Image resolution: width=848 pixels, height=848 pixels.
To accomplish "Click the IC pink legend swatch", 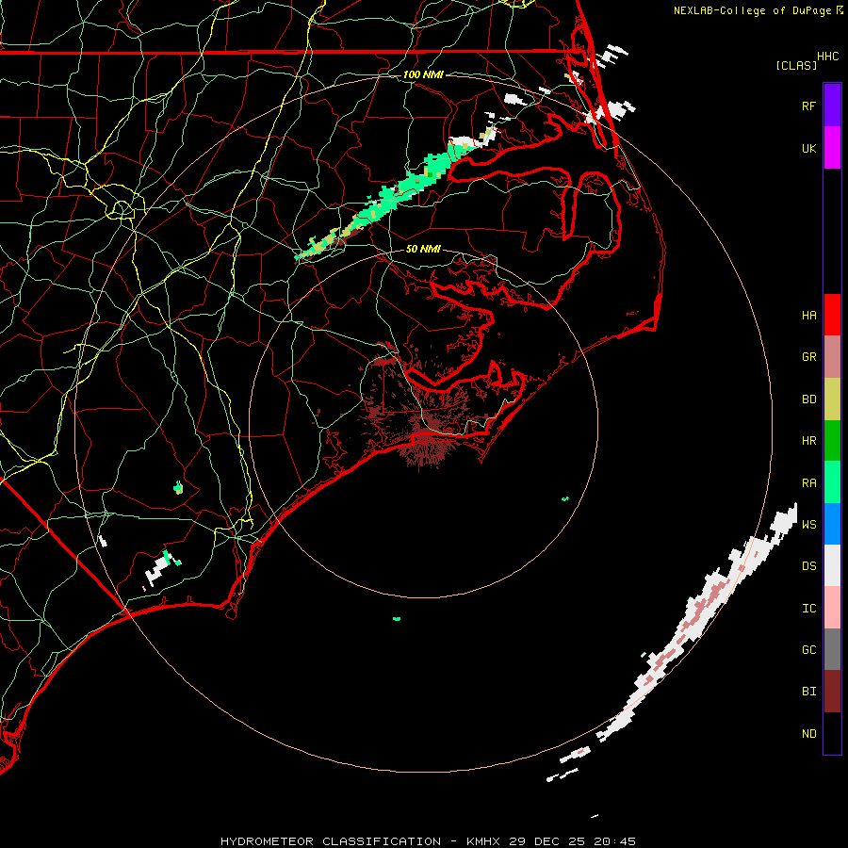I will coord(832,608).
